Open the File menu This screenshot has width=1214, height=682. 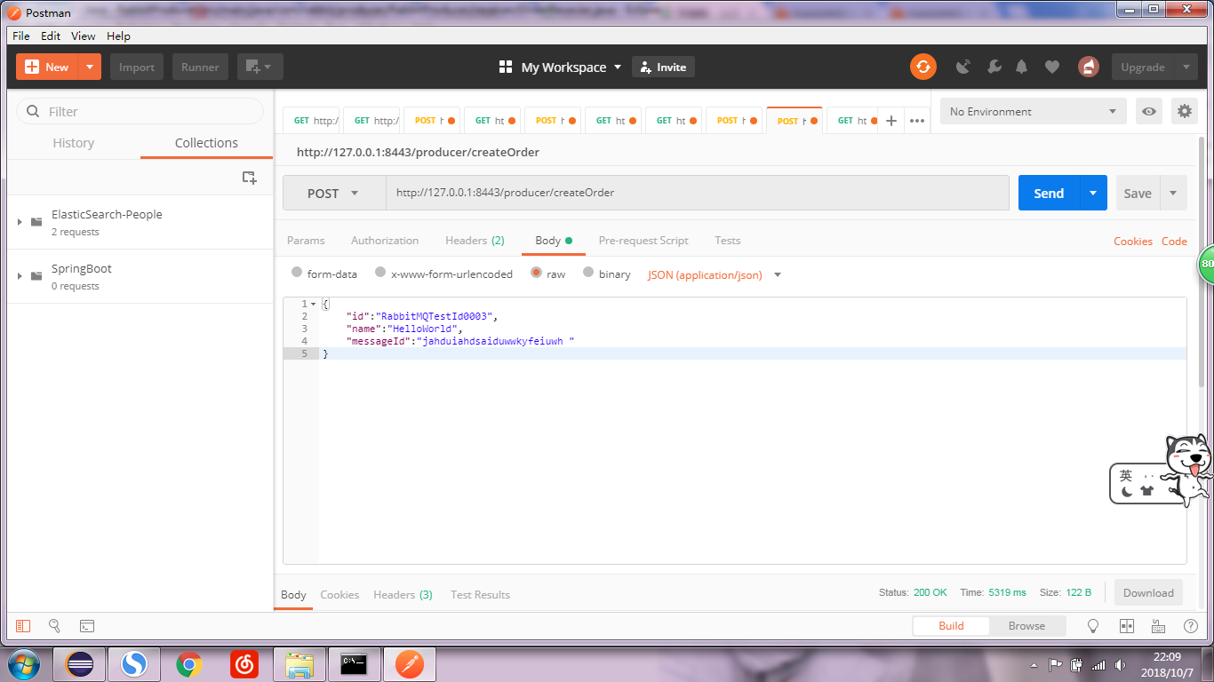[x=20, y=36]
